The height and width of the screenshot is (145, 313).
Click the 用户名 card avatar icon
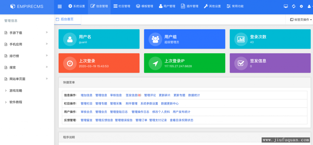point(70,39)
